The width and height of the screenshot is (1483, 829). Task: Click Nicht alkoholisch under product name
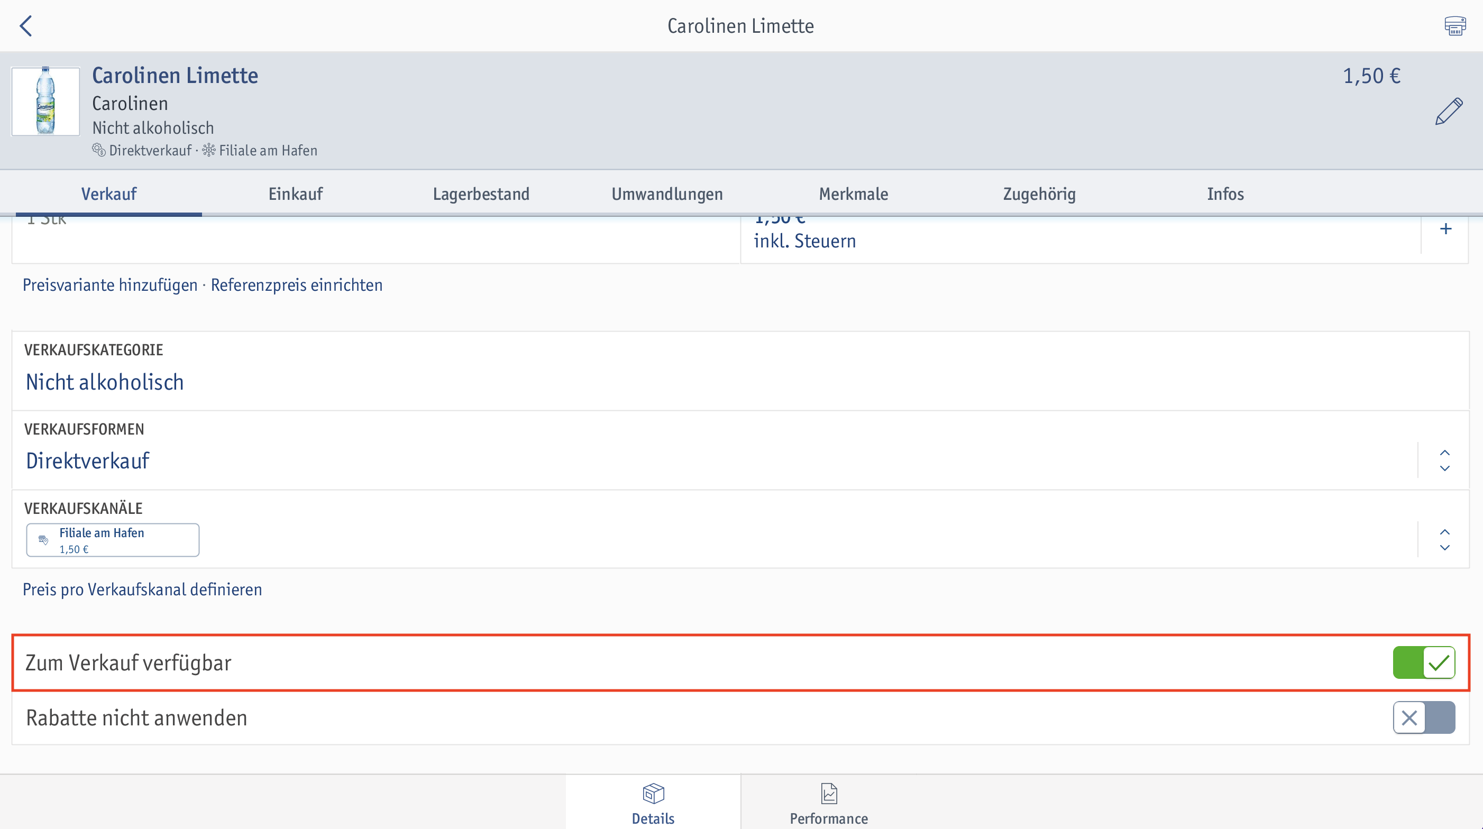tap(153, 128)
